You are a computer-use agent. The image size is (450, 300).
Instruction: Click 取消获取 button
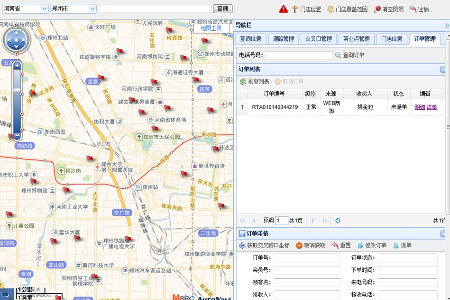311,245
